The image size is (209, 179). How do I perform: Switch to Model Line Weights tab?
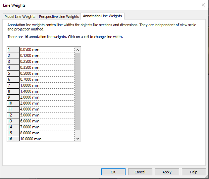point(20,17)
